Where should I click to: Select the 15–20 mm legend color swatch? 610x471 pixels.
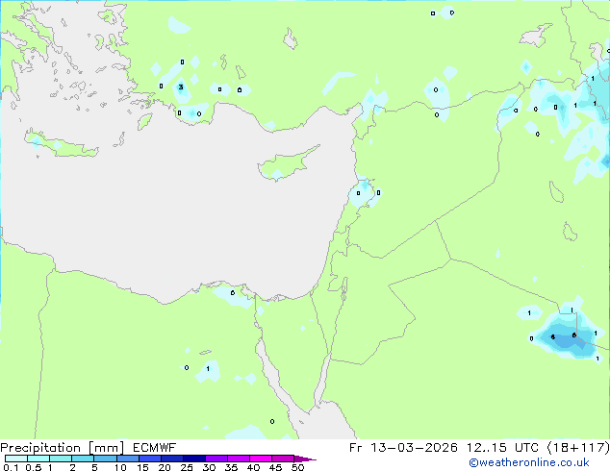point(149,459)
